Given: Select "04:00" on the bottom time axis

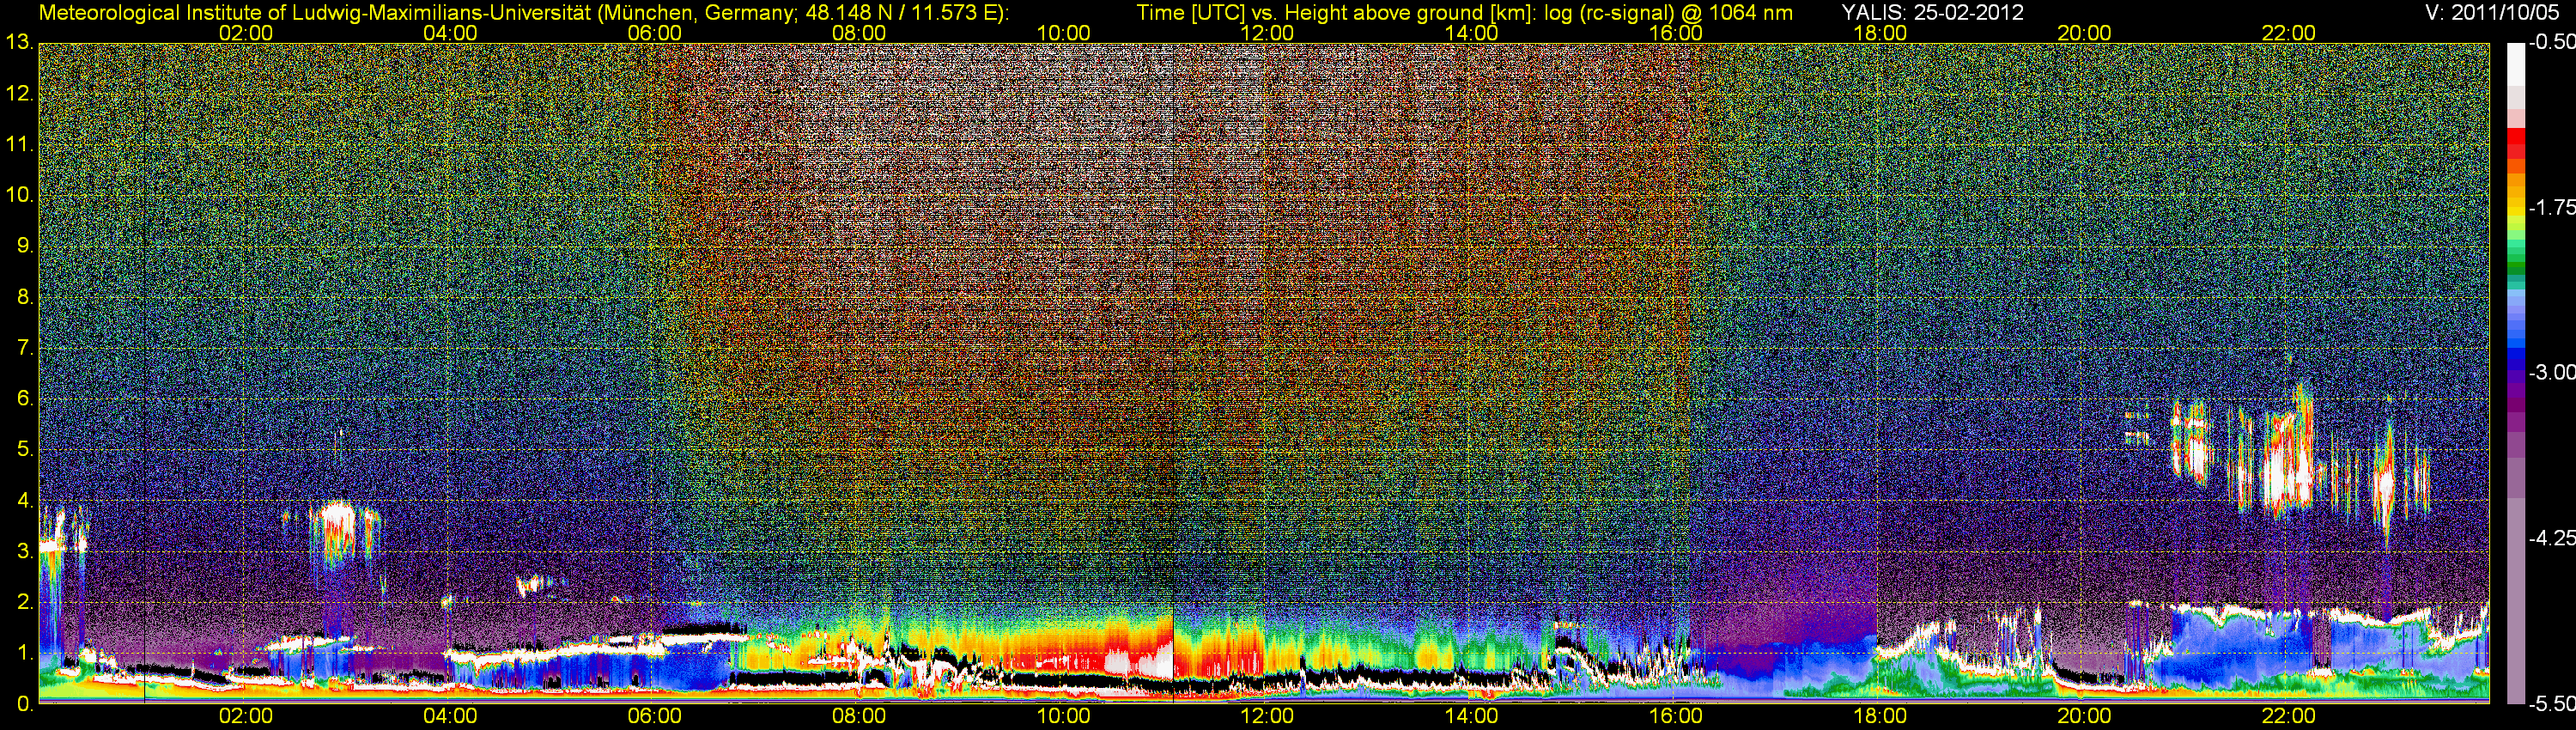Looking at the screenshot, I should (450, 717).
